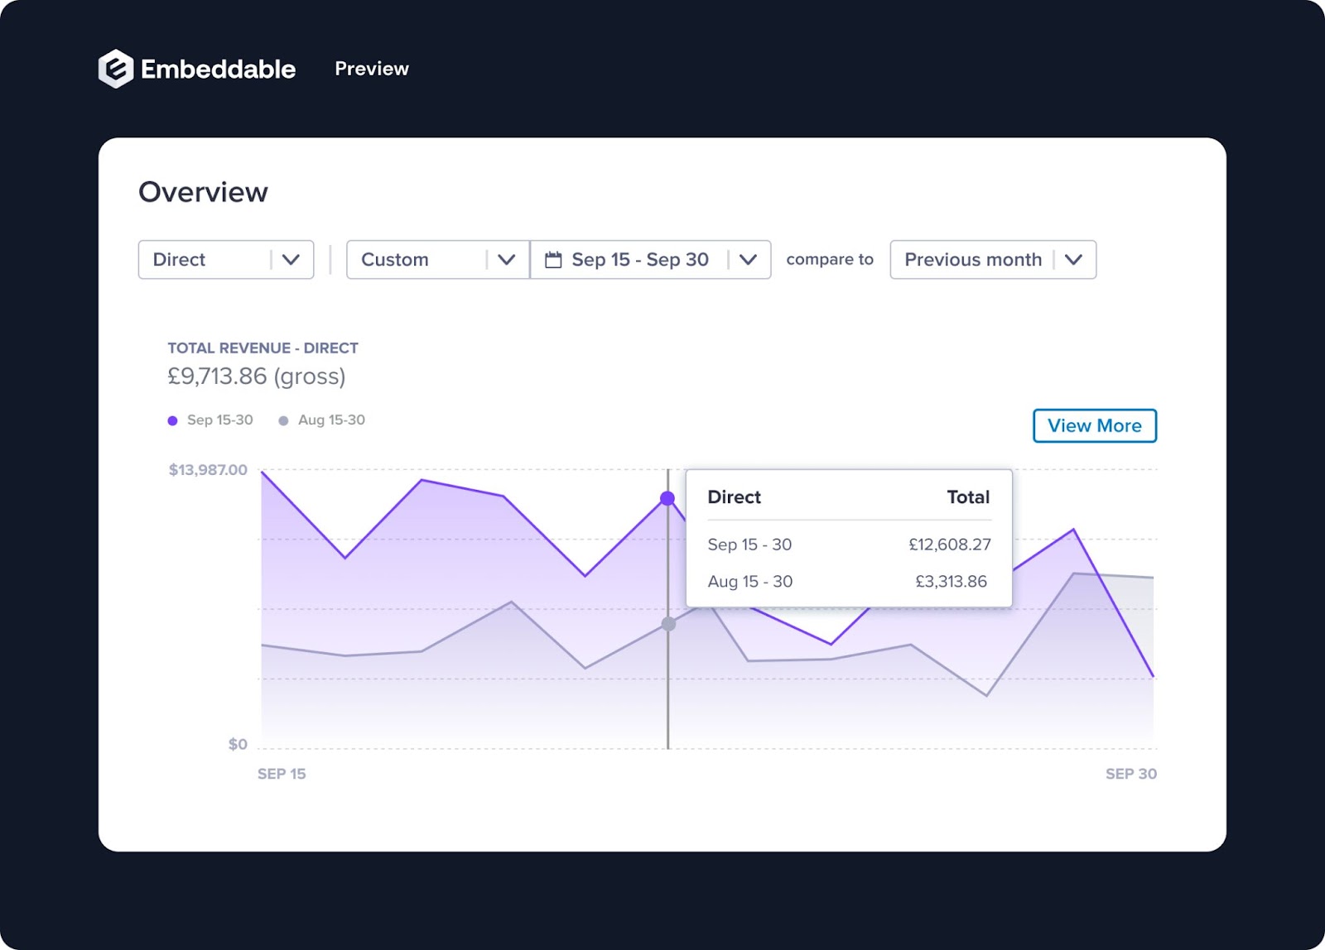Screen dimensions: 1325x950
Task: Click the calendar icon in date range picker
Action: [553, 260]
